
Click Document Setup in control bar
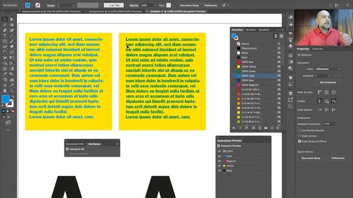pyautogui.click(x=189, y=5)
